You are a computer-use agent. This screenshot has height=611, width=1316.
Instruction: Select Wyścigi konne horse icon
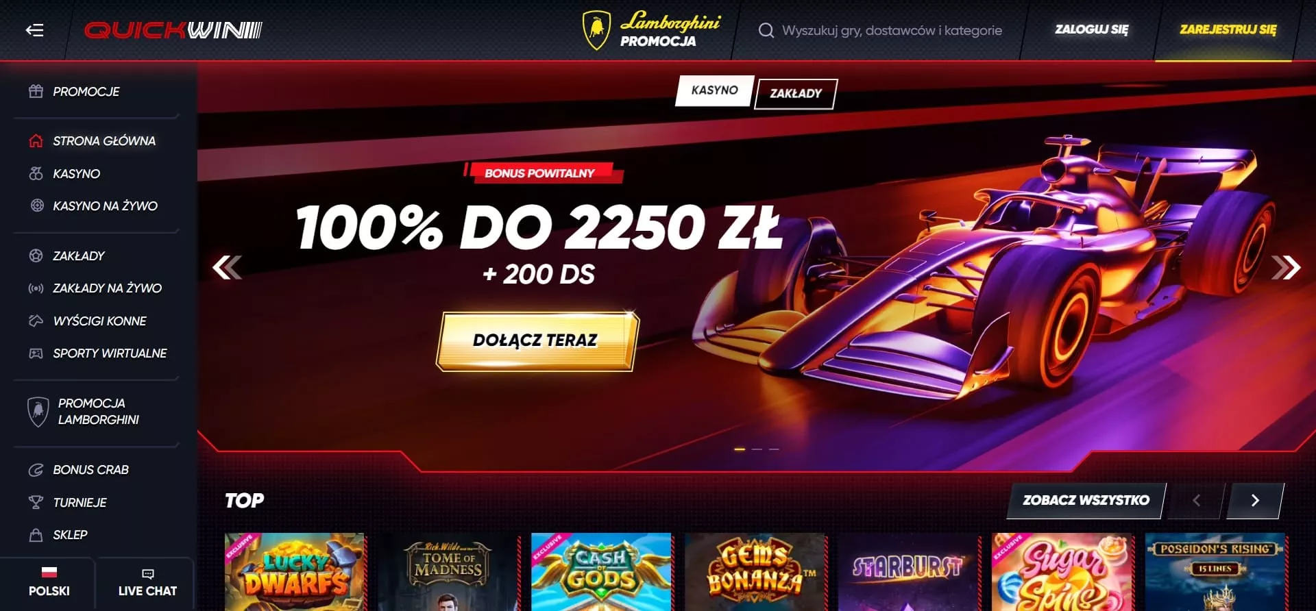click(36, 321)
